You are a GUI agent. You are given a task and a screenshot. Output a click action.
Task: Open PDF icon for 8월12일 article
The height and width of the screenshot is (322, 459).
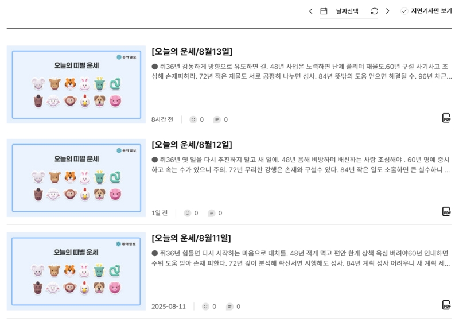coord(446,211)
